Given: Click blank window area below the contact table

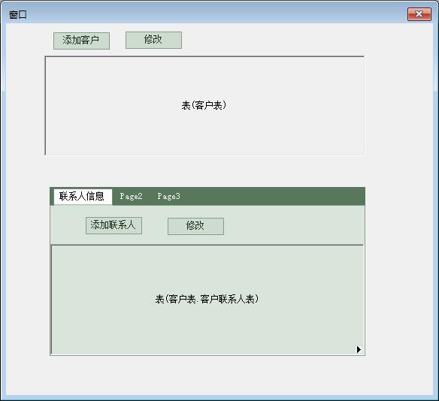Looking at the screenshot, I should (x=207, y=375).
